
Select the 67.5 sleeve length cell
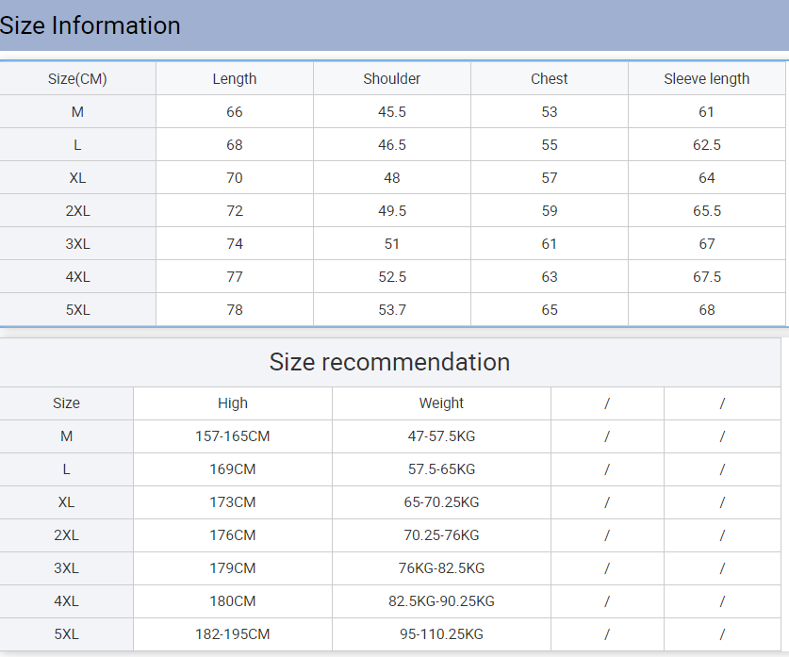pyautogui.click(x=706, y=277)
